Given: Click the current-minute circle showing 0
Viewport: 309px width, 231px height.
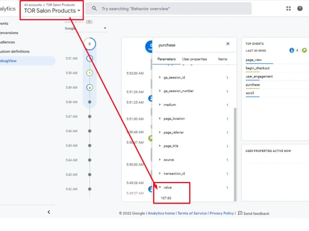Looking at the screenshot, I should [90, 44].
